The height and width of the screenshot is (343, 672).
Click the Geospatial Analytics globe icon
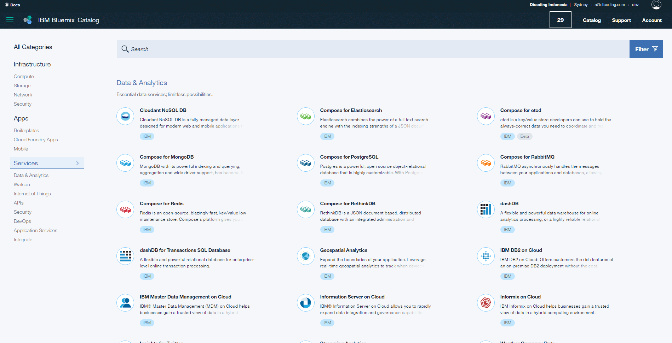pyautogui.click(x=305, y=256)
